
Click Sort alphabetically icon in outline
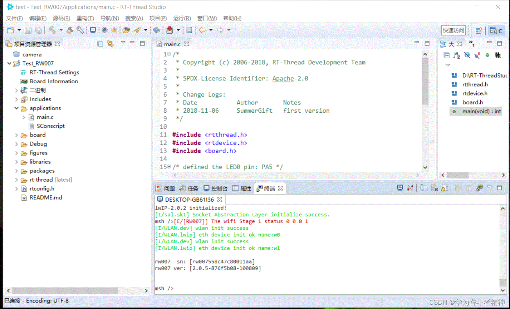point(457,55)
